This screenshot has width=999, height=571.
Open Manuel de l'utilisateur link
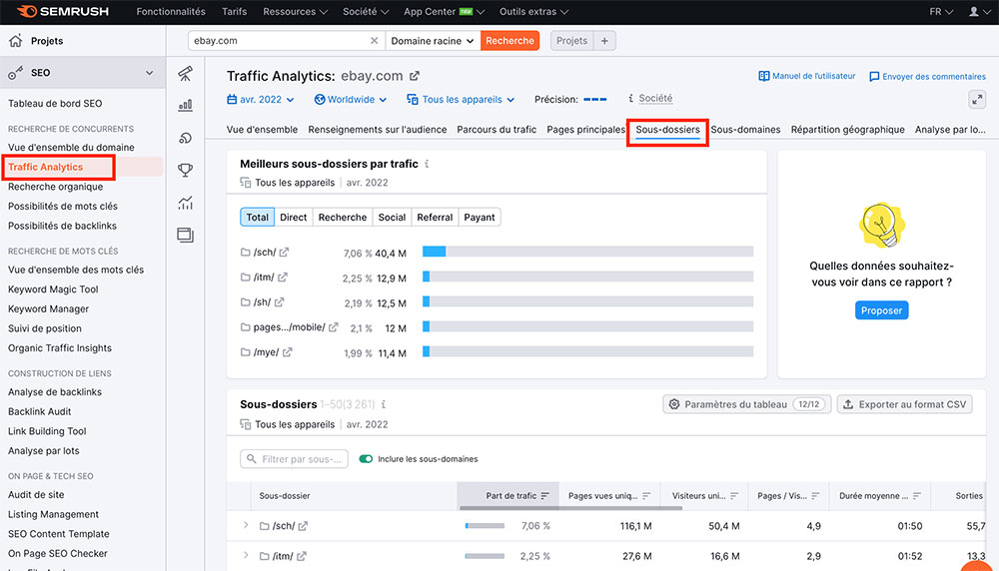[x=806, y=76]
